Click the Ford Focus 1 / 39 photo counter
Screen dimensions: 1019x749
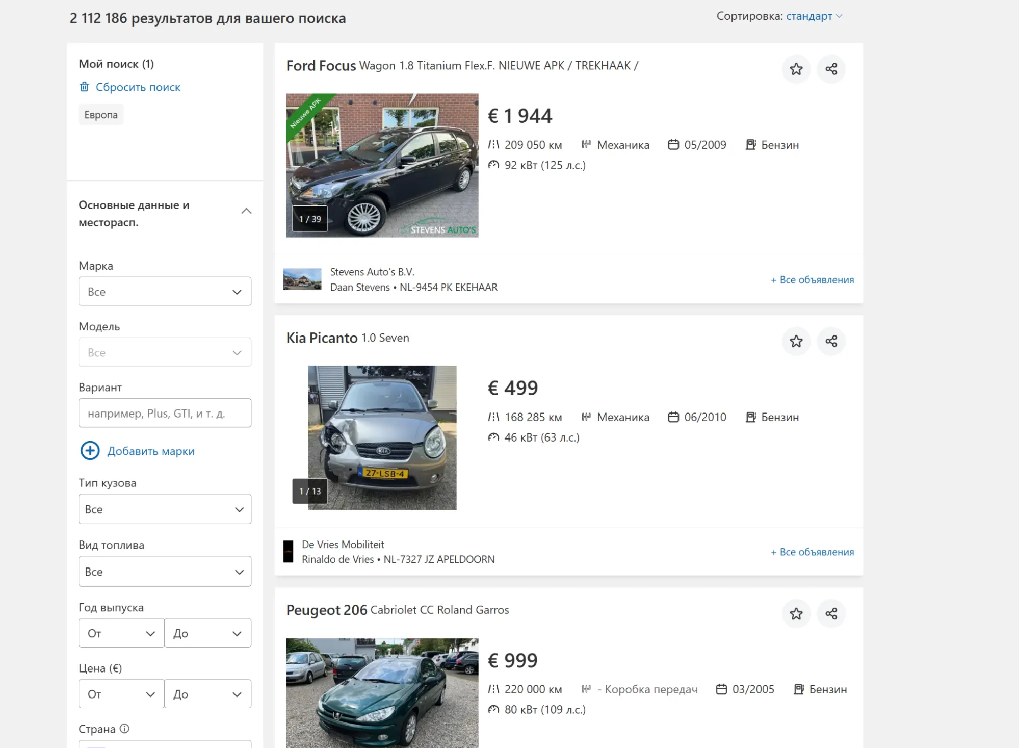pyautogui.click(x=310, y=219)
